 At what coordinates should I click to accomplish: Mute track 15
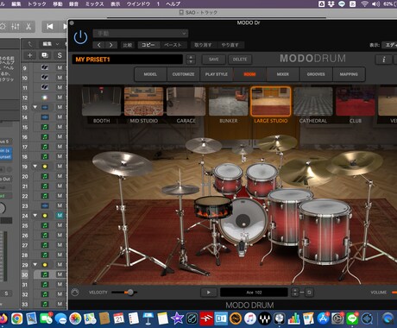pyautogui.click(x=60, y=127)
